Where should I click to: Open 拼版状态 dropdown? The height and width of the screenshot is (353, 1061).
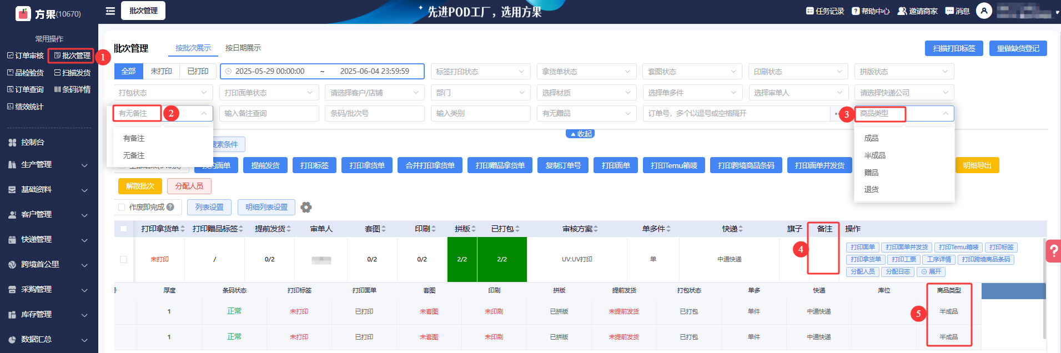click(904, 72)
